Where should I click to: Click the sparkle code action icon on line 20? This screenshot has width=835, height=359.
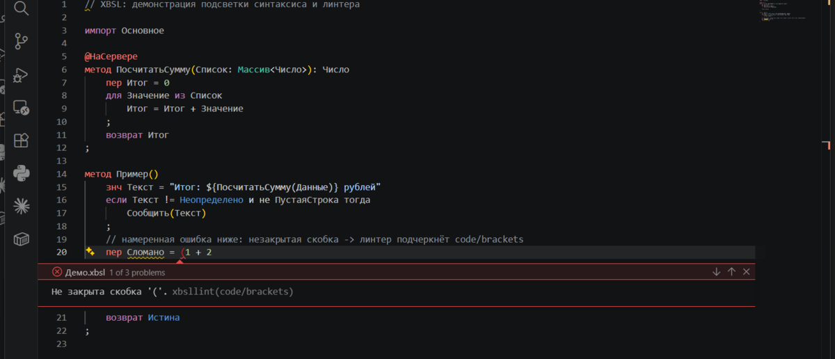90,252
